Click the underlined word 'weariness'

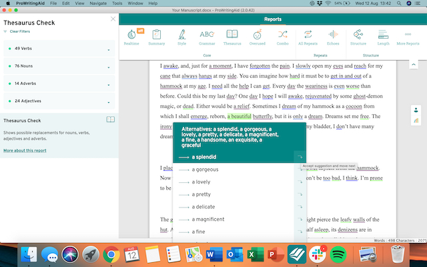[x=316, y=86]
